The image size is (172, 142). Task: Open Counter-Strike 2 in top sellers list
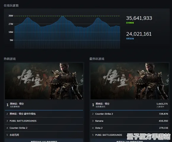click(44, 128)
